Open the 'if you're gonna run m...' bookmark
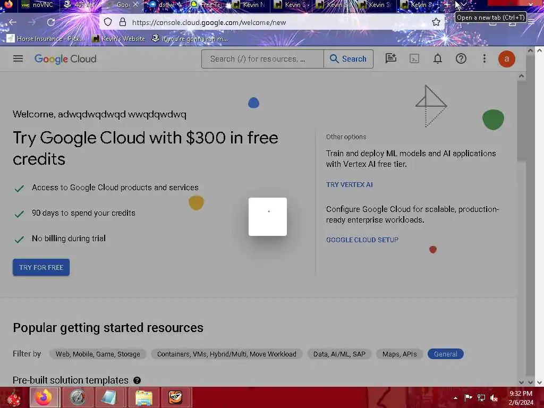 click(x=190, y=38)
